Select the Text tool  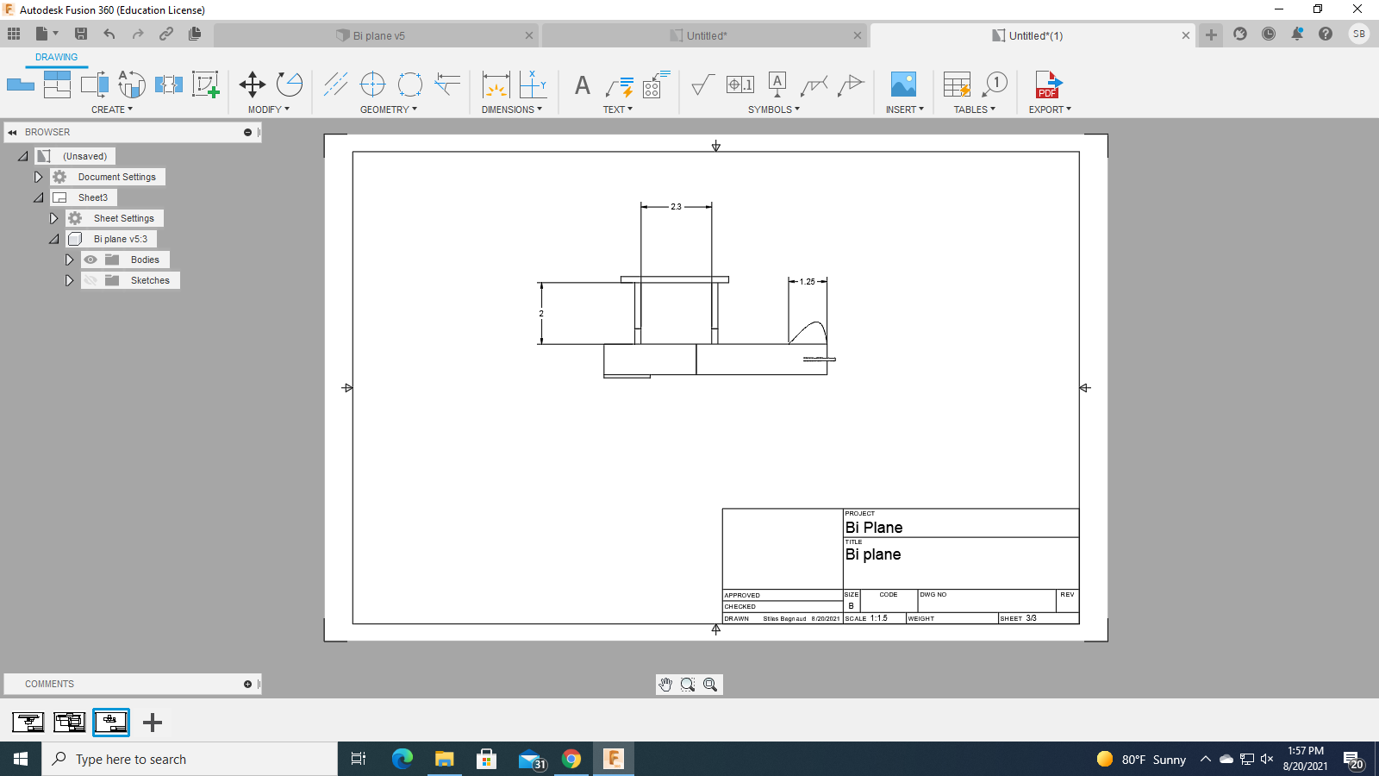(x=582, y=84)
